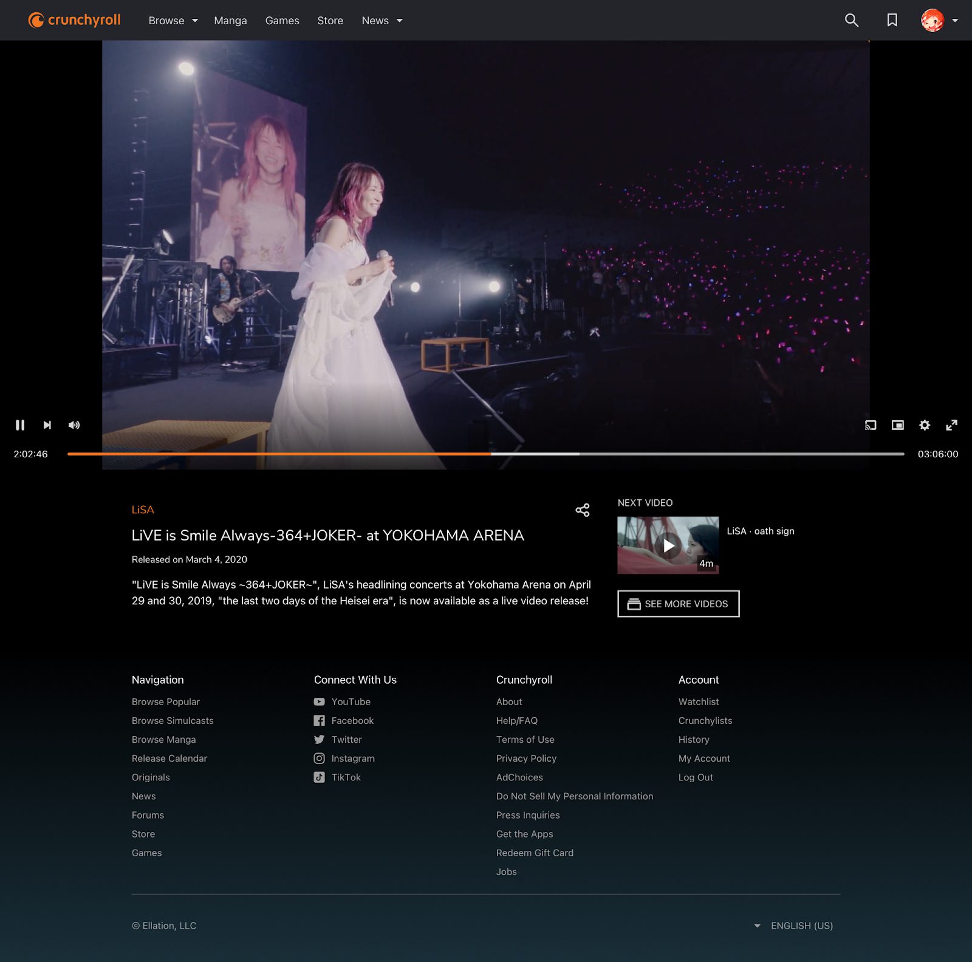The image size is (972, 962).
Task: Play the next video LiSA oath sign thumbnail
Action: (668, 545)
